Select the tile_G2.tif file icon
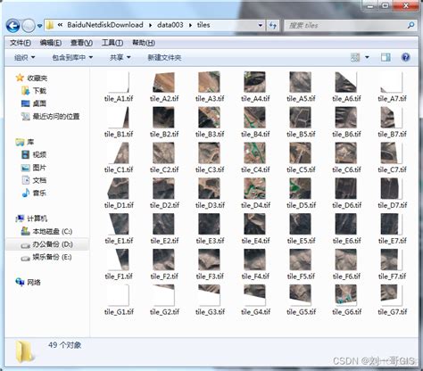This screenshot has width=423, height=371. [163, 295]
